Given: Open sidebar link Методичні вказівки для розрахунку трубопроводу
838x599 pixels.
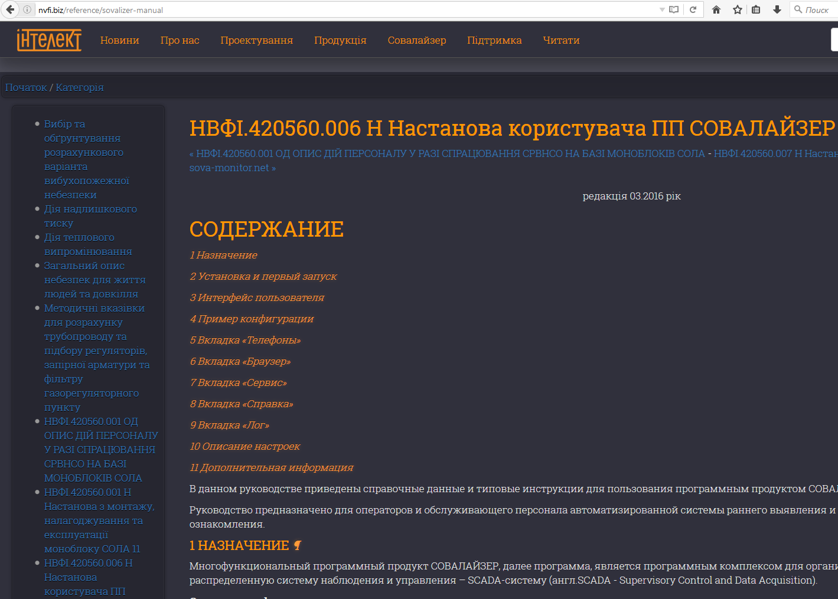Looking at the screenshot, I should point(97,358).
